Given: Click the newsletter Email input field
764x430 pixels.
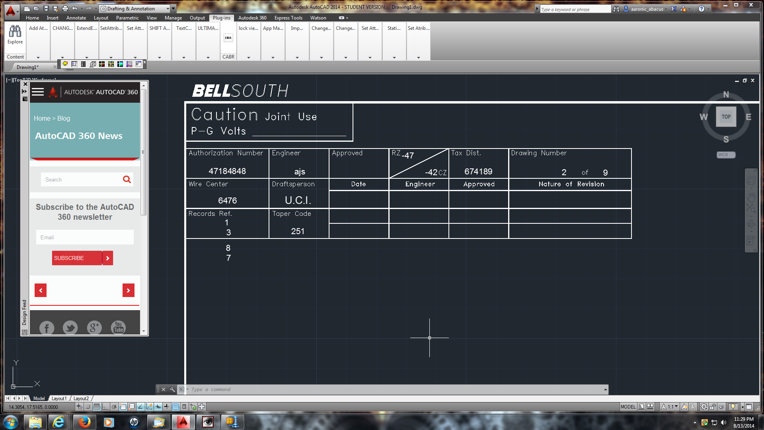Looking at the screenshot, I should (85, 237).
